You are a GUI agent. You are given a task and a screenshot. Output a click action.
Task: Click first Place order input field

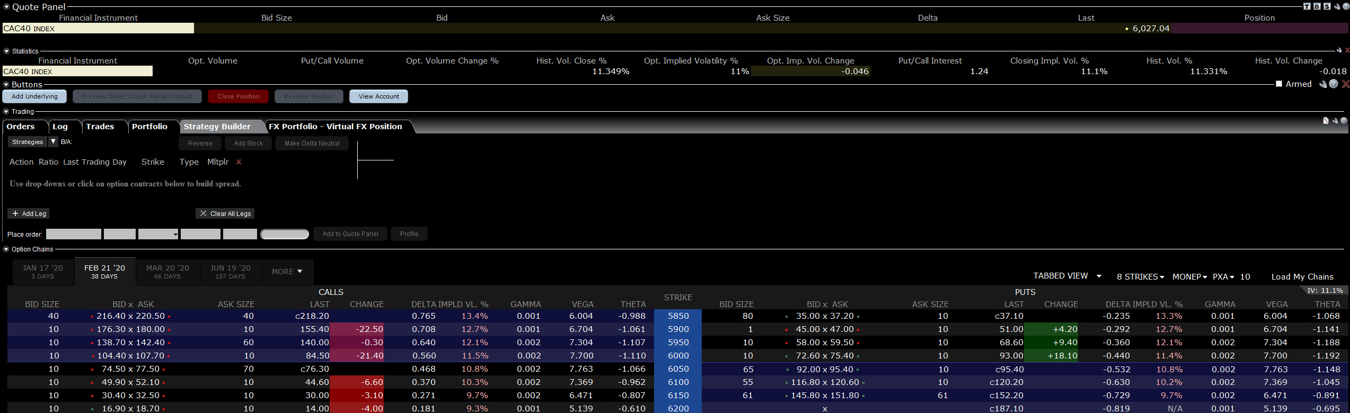click(x=74, y=234)
